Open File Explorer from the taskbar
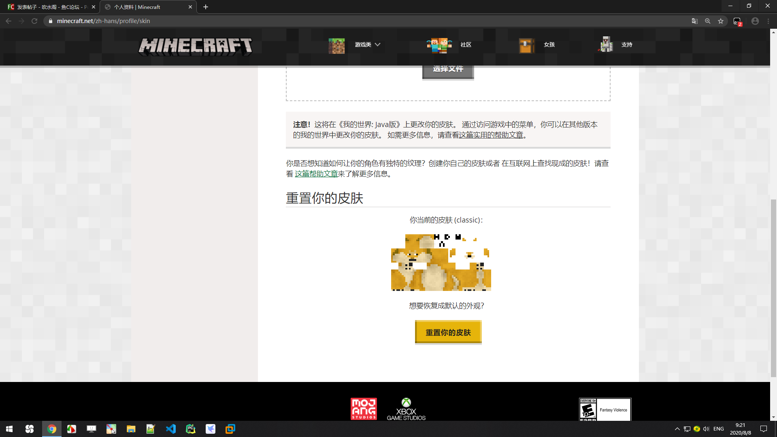The height and width of the screenshot is (437, 777). click(131, 429)
